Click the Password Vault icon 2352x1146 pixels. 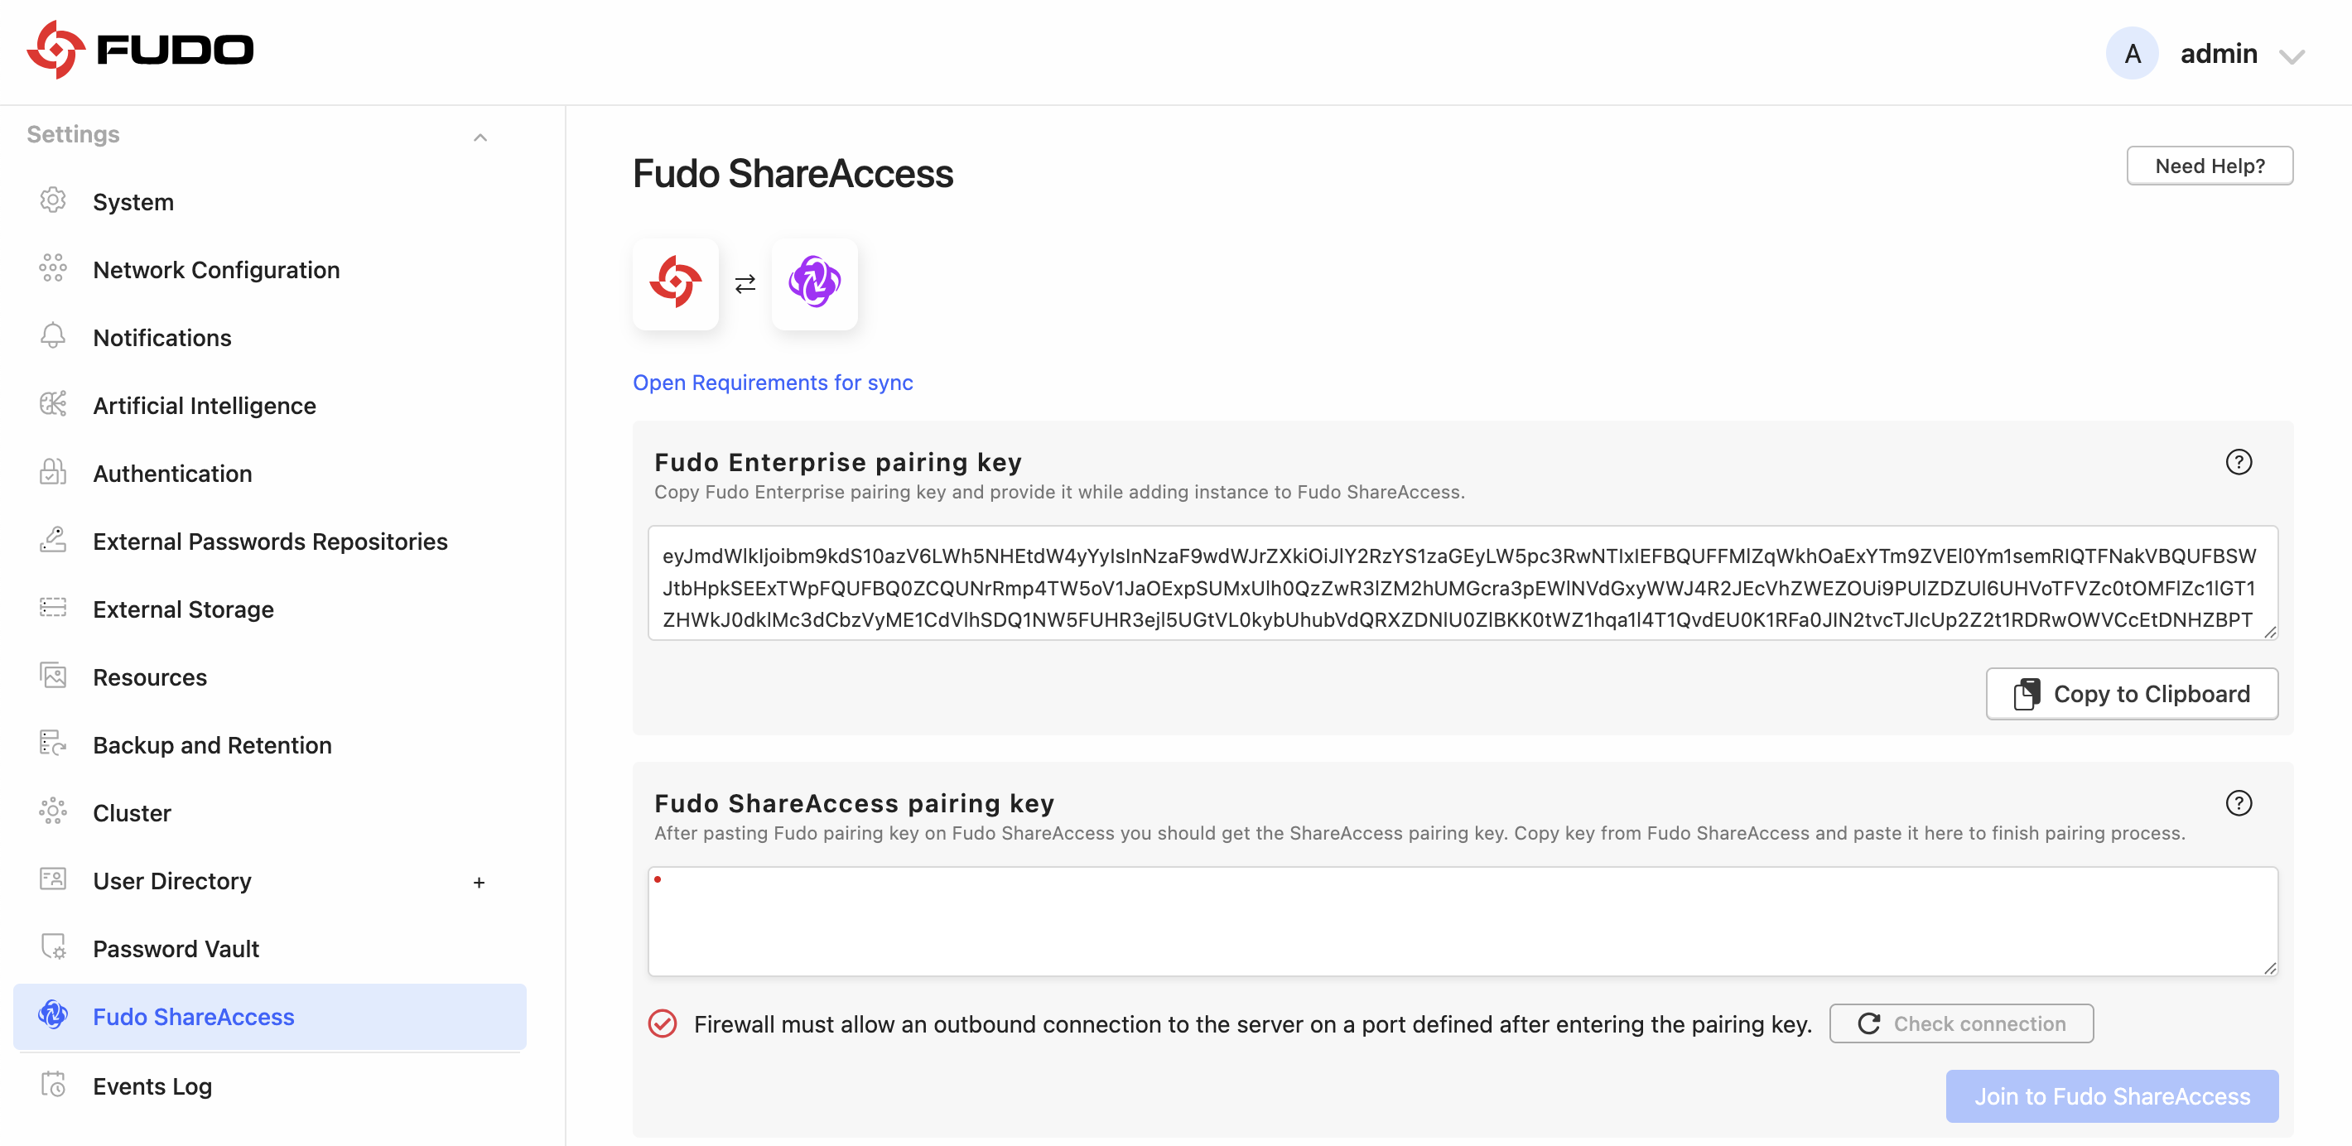coord(53,948)
